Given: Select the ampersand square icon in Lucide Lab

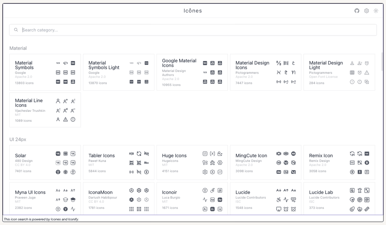Looking at the screenshot, I should coord(352,190).
